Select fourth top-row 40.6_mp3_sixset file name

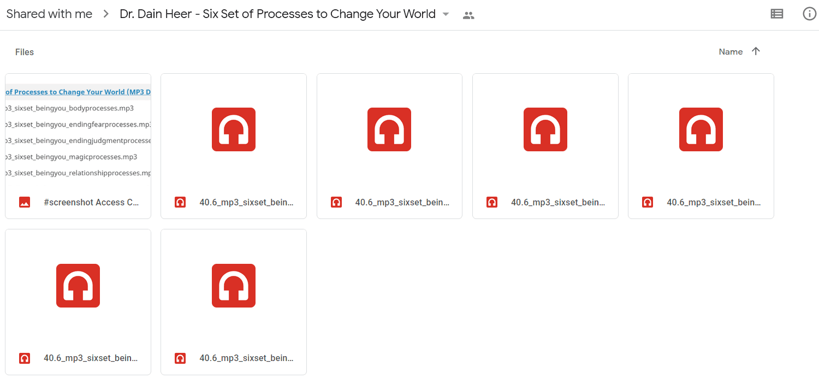click(x=558, y=202)
